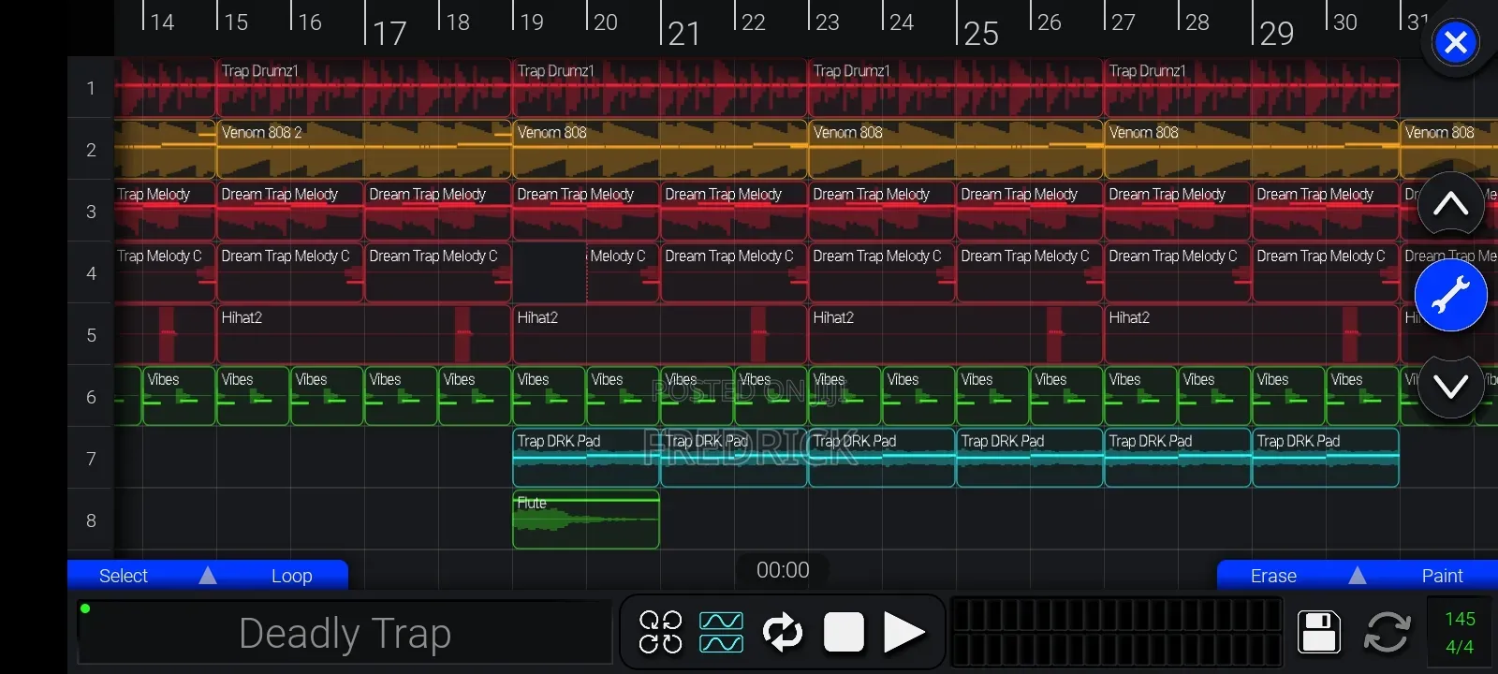Select track 4 header
The width and height of the screenshot is (1498, 674).
[91, 273]
